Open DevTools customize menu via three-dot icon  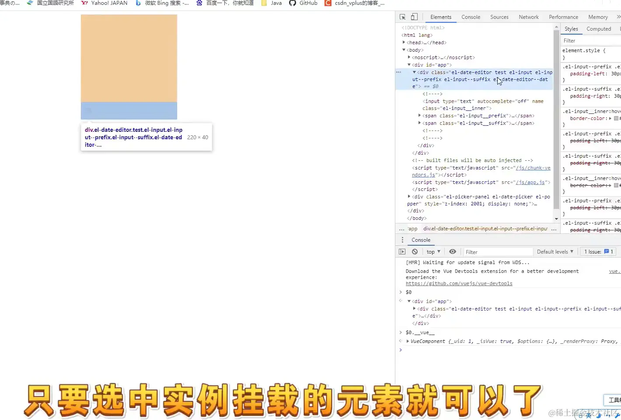(x=402, y=240)
